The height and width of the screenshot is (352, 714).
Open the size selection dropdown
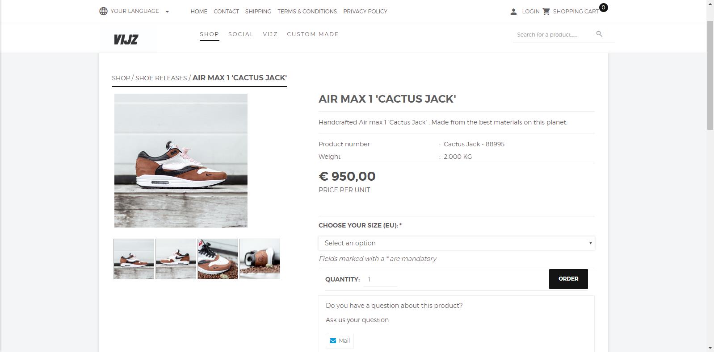[x=456, y=243]
